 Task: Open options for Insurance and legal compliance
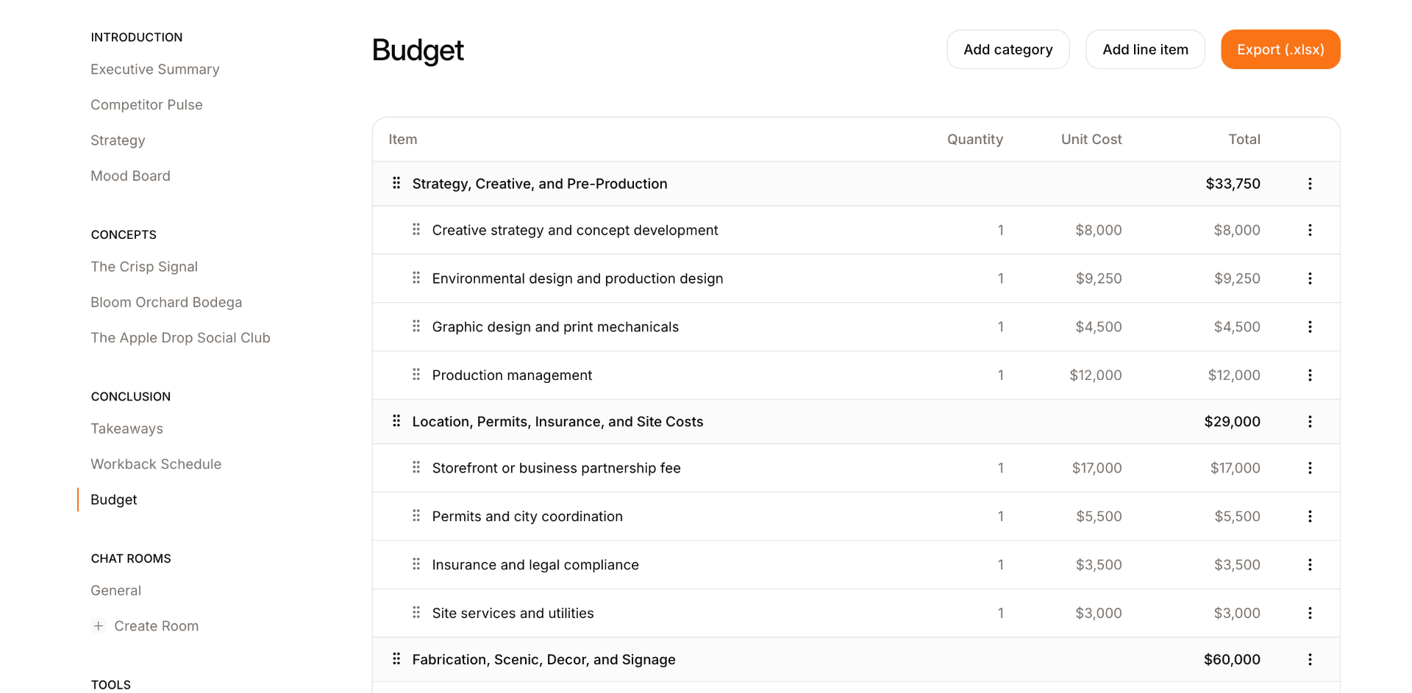coord(1310,565)
